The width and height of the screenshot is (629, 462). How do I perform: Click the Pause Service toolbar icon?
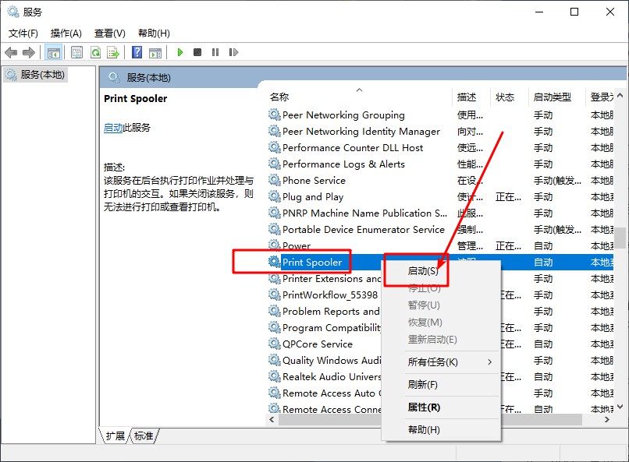click(x=215, y=52)
